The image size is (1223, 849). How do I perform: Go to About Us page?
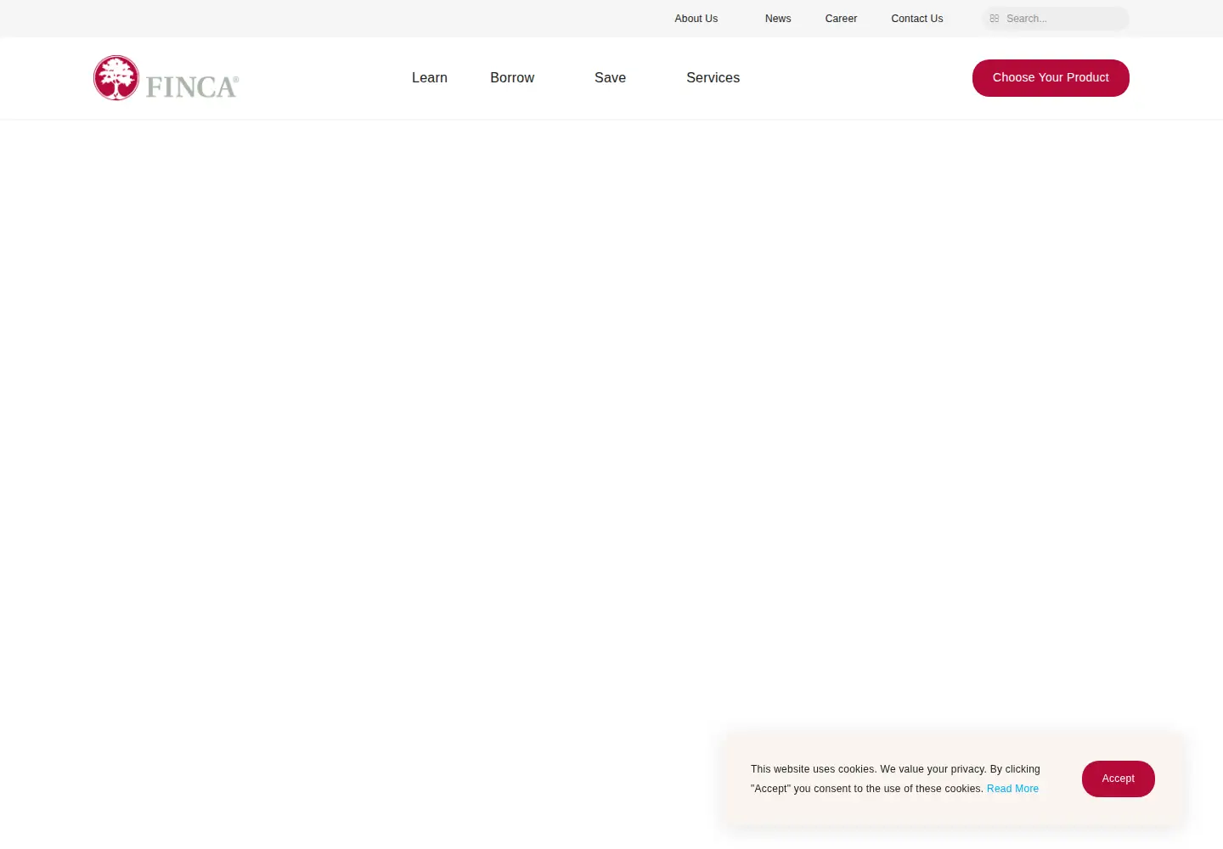click(696, 19)
